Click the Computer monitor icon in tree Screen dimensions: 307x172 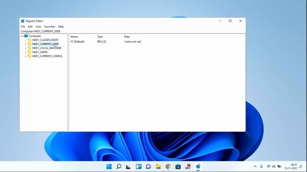tap(26, 36)
